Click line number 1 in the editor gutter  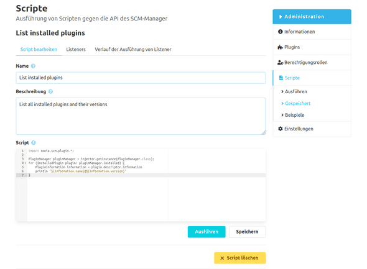(x=22, y=151)
